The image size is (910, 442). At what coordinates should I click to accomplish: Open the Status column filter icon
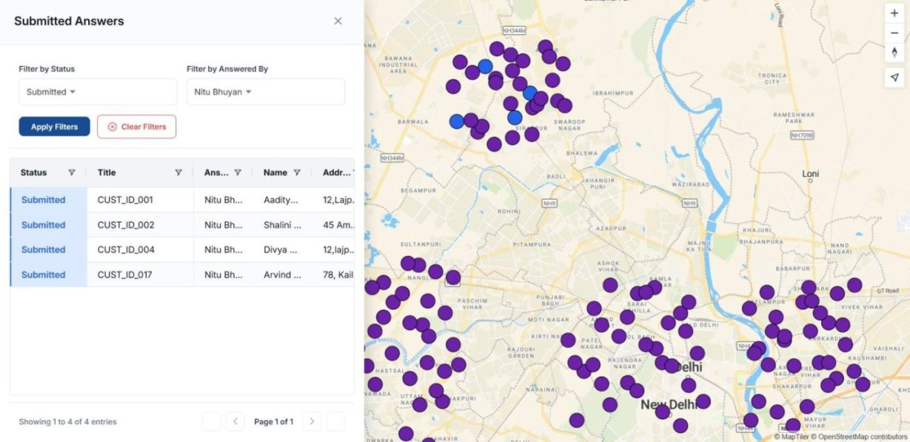(x=72, y=172)
